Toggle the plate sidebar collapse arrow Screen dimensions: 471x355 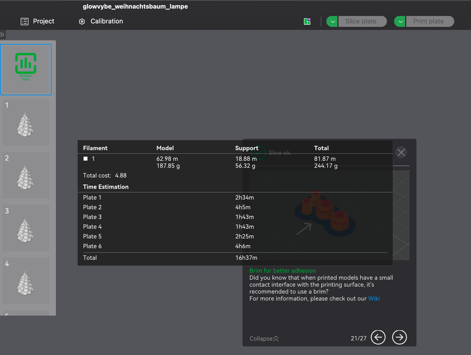(3, 34)
